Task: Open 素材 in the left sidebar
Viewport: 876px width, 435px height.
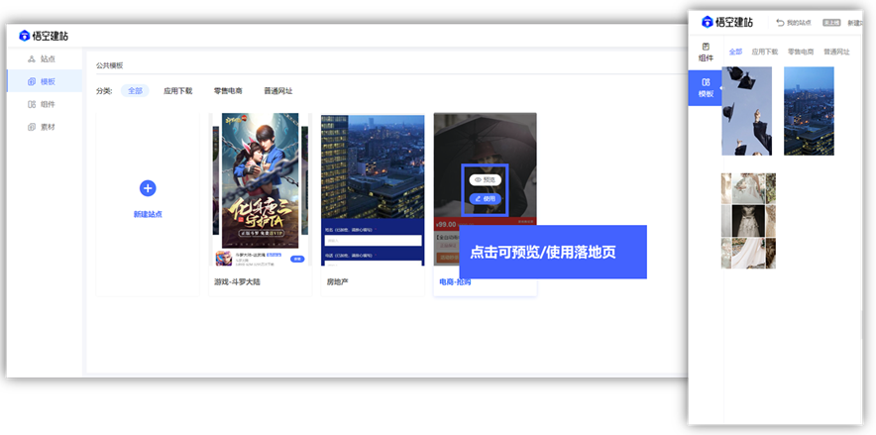Action: point(47,127)
